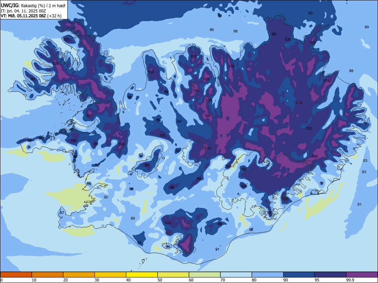Select the orange 10–20 legend swatch
Image resolution: width=378 pixels, height=283 pixels.
(48, 275)
